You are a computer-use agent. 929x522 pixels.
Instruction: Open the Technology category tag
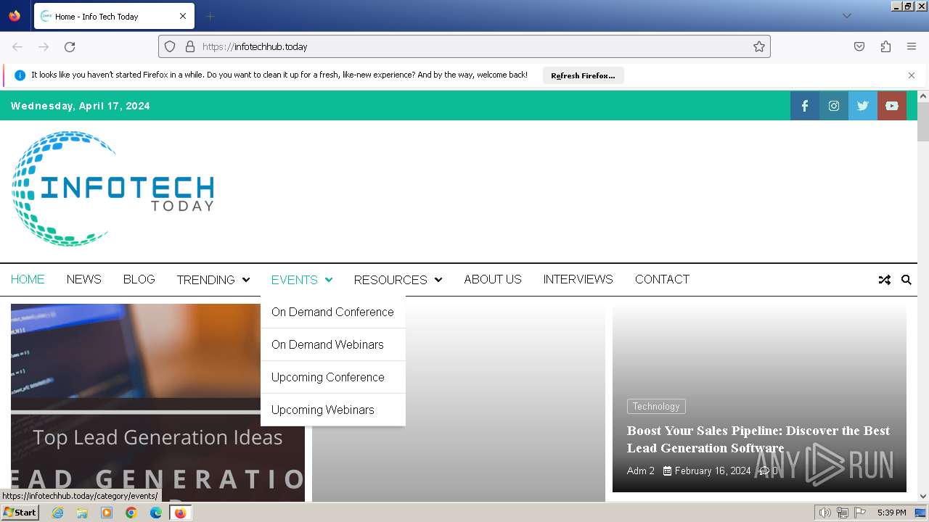(656, 407)
